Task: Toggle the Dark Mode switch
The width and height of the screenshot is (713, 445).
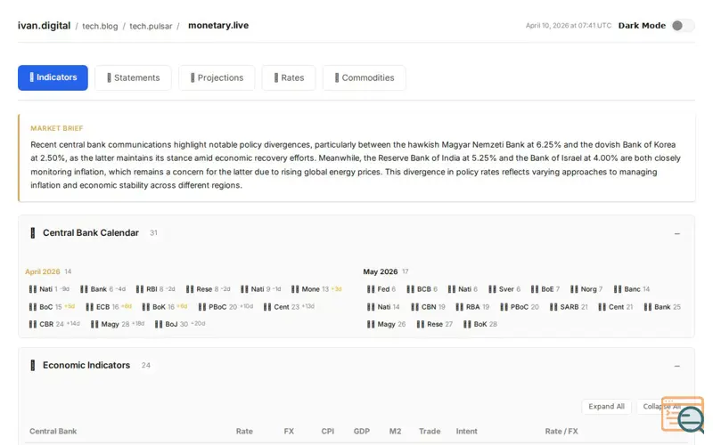Action: coord(683,26)
